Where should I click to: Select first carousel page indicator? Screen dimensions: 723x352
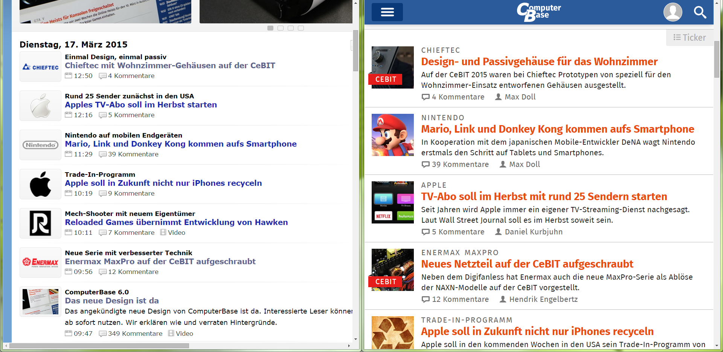(270, 28)
